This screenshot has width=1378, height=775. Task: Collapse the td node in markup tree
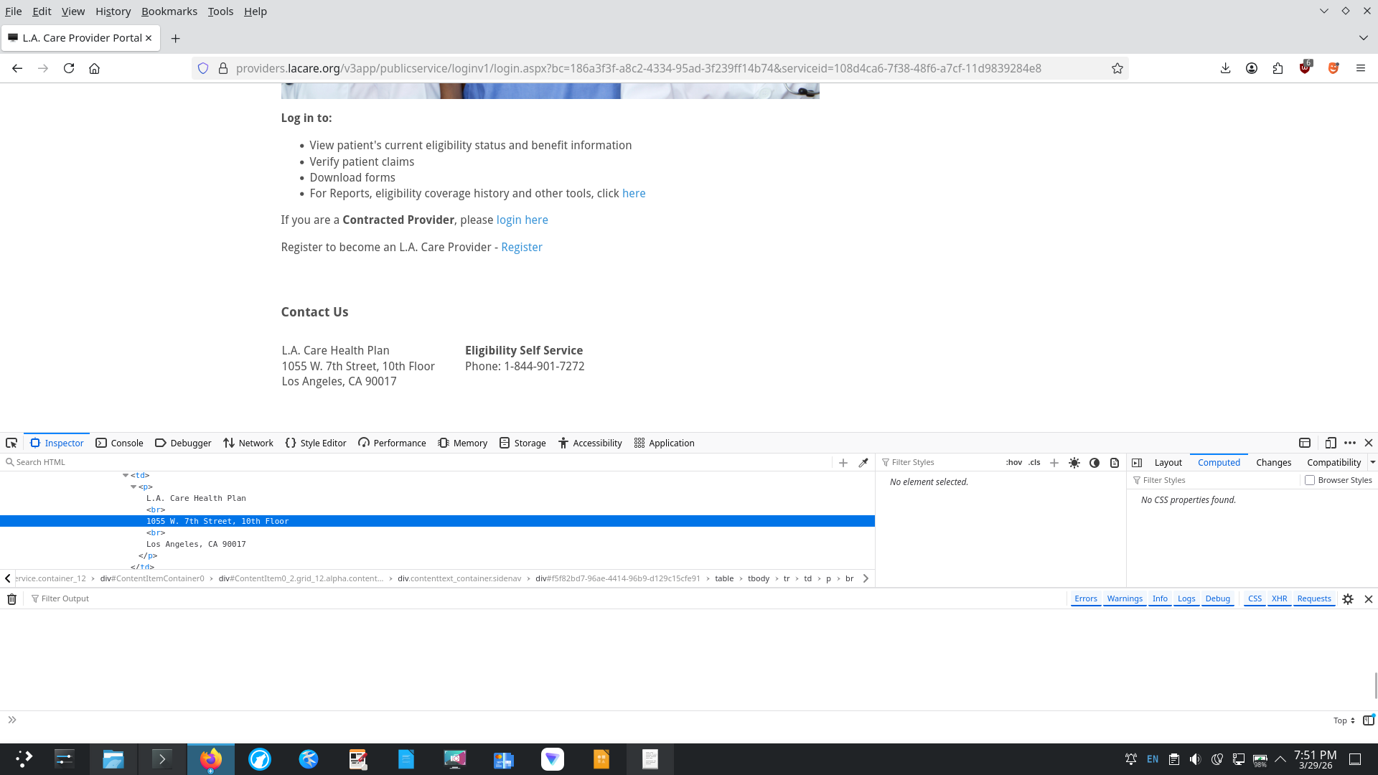[126, 475]
